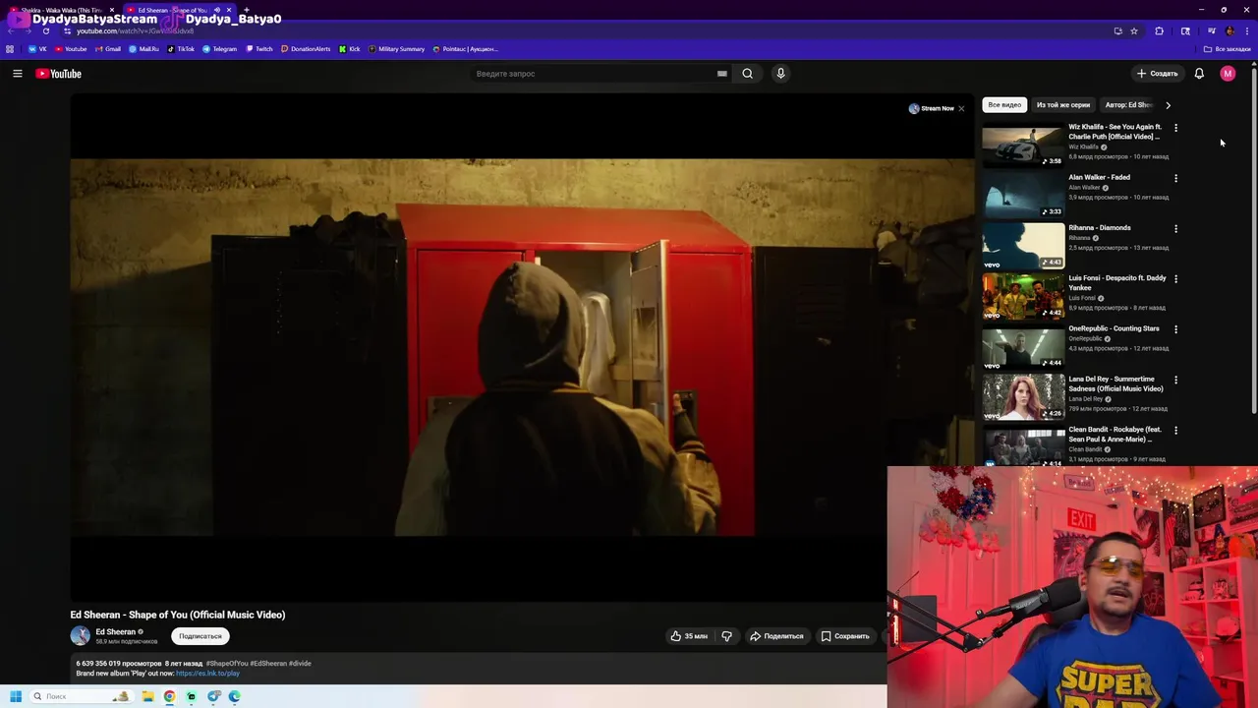Open Ed Sheeran channel avatar
Viewport: 1258px width, 708px height.
click(x=80, y=636)
